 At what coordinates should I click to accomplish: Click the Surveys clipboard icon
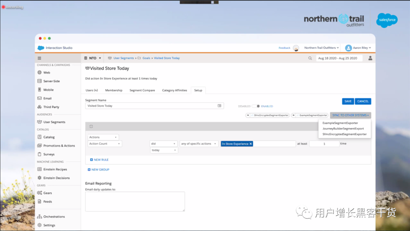[x=39, y=154]
